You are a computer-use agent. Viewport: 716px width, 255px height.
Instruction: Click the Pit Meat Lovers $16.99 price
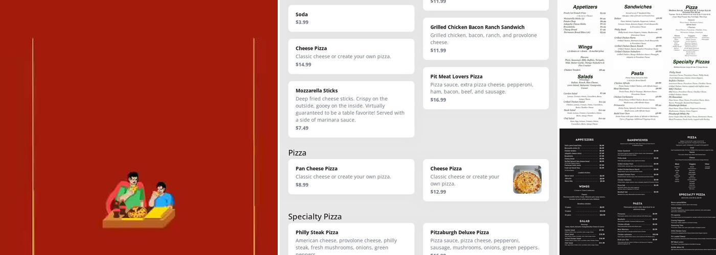tap(438, 100)
